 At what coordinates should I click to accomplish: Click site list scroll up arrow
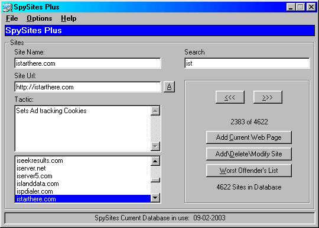point(155,161)
